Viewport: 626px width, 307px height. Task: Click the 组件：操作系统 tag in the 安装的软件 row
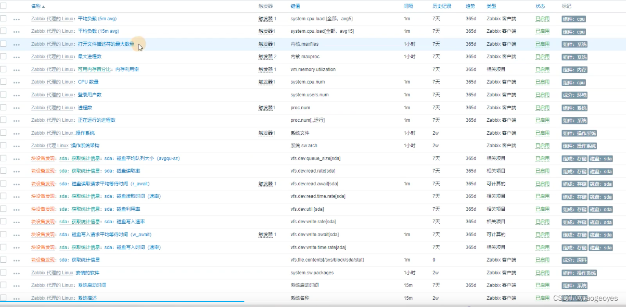[x=579, y=273]
